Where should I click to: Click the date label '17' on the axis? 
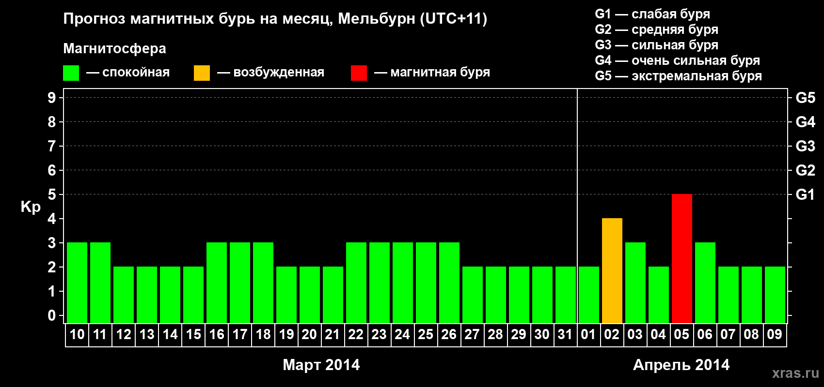click(x=240, y=334)
